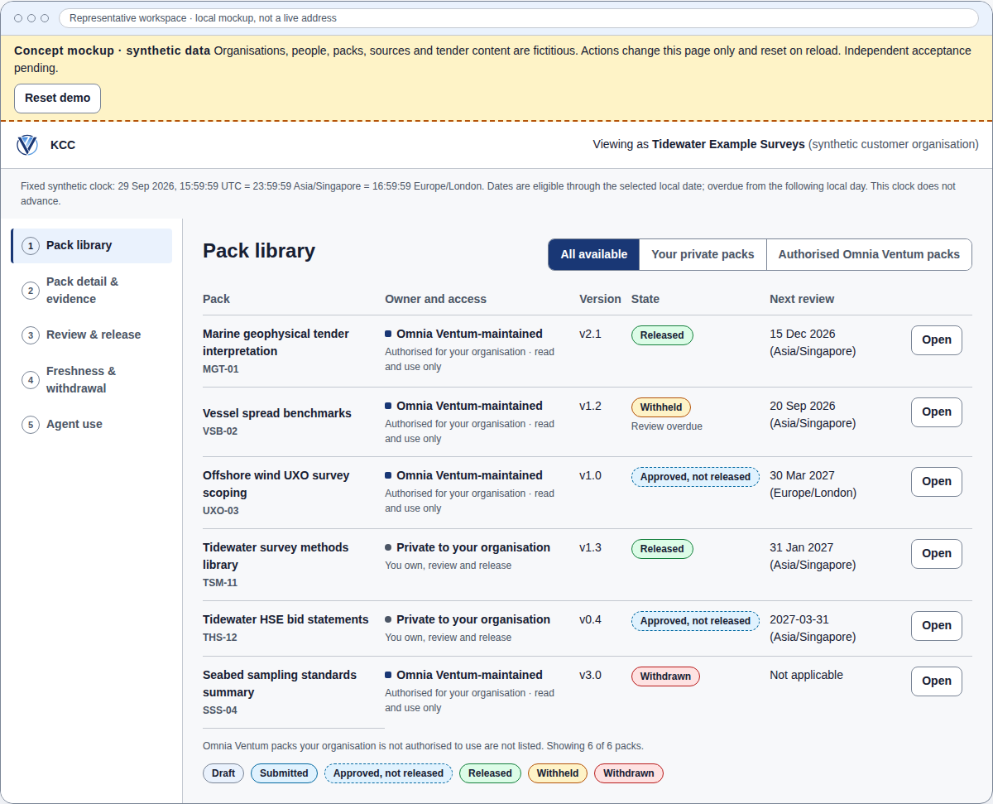Click the Released legend badge
Screen dimensions: 993x804
click(490, 773)
